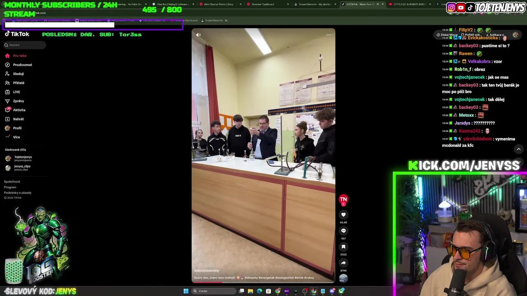527x296 pixels.
Task: Open Microsoft Store from the taskbar
Action: (268, 291)
